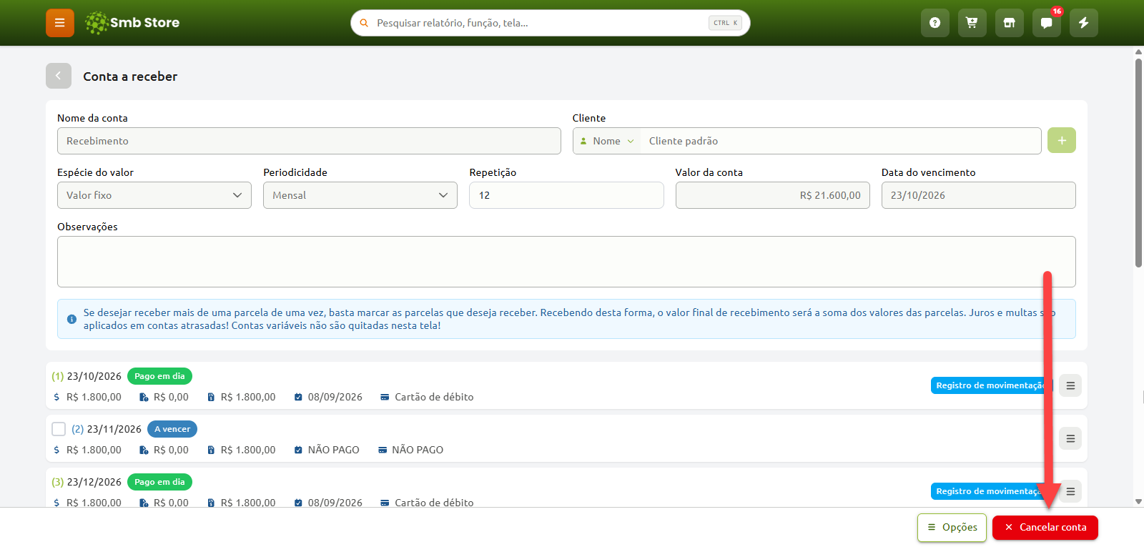The image size is (1144, 547).
Task: Click the Conta a receber page title
Action: tap(130, 77)
